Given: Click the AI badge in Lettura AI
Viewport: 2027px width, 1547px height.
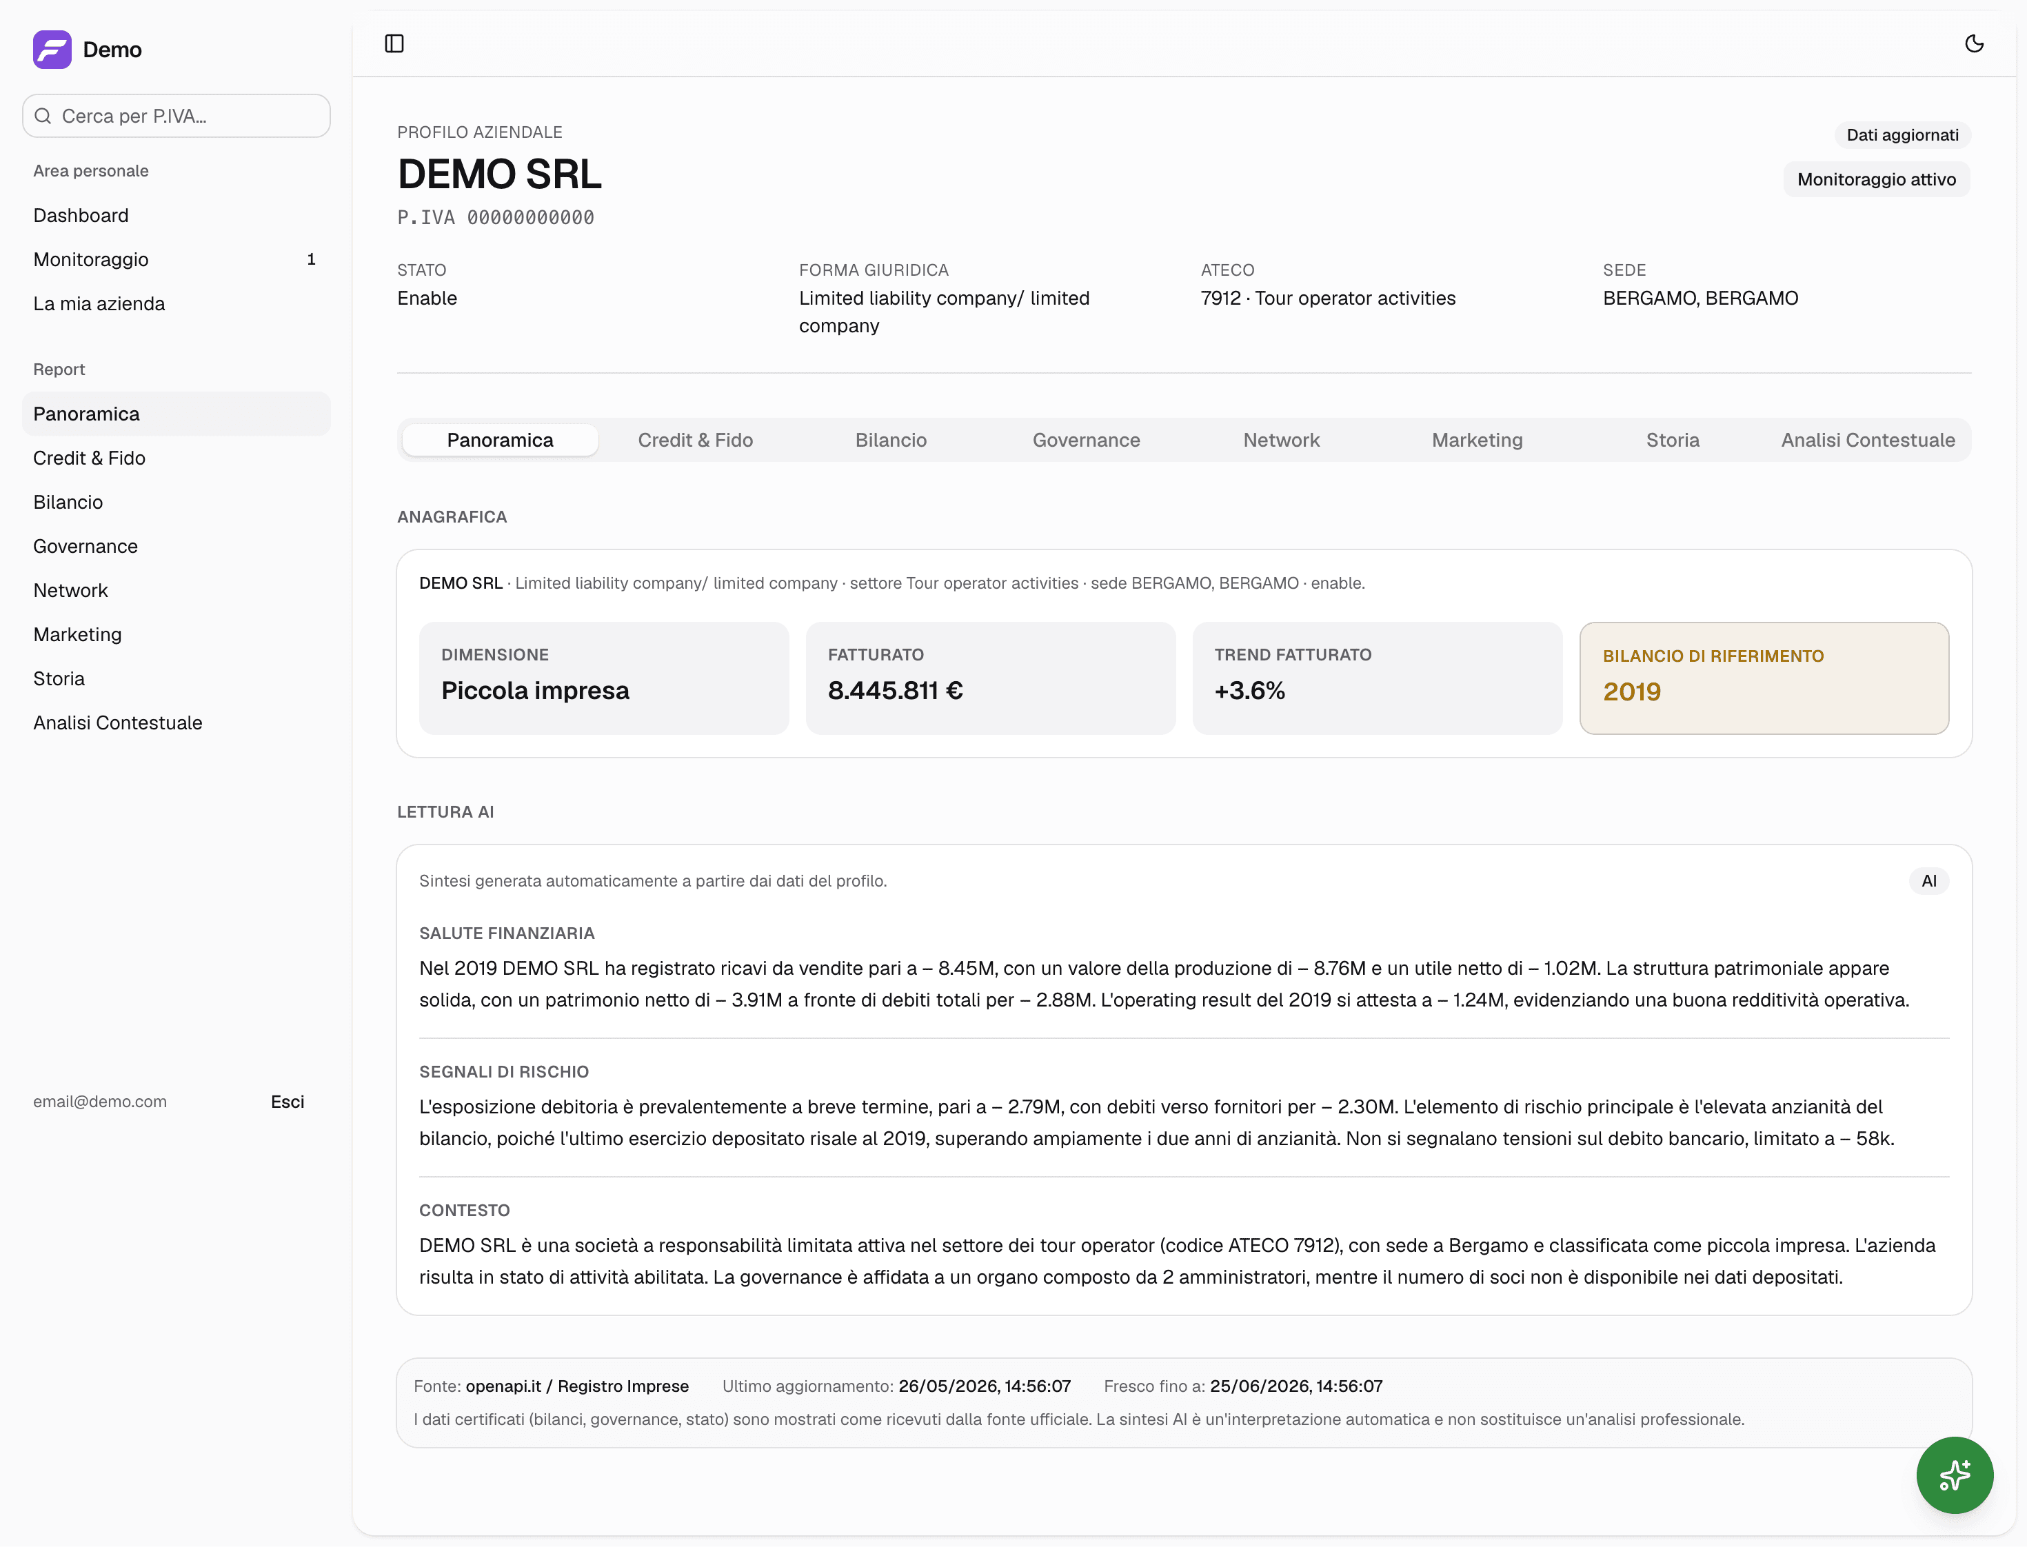Looking at the screenshot, I should (1928, 881).
